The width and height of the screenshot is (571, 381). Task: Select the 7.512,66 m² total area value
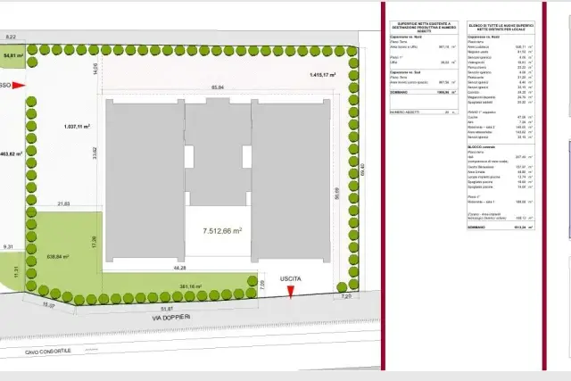pyautogui.click(x=222, y=231)
